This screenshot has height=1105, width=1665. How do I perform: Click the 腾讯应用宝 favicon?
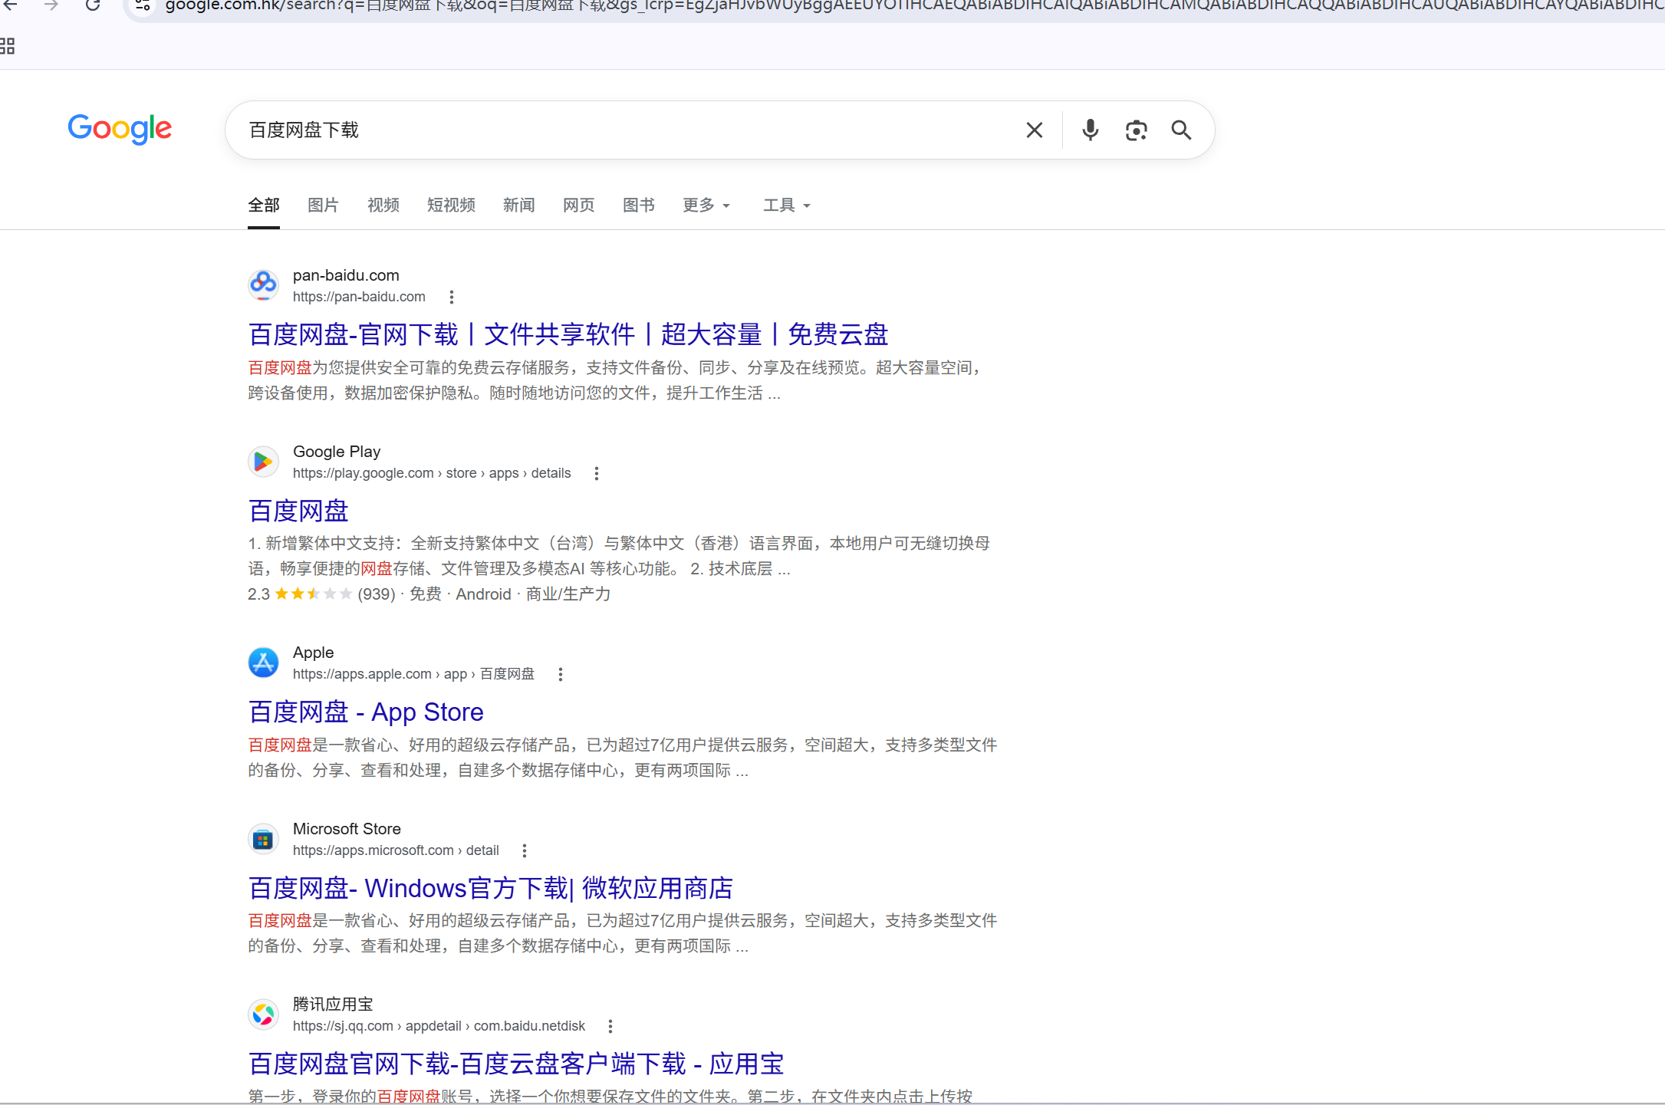tap(263, 1015)
